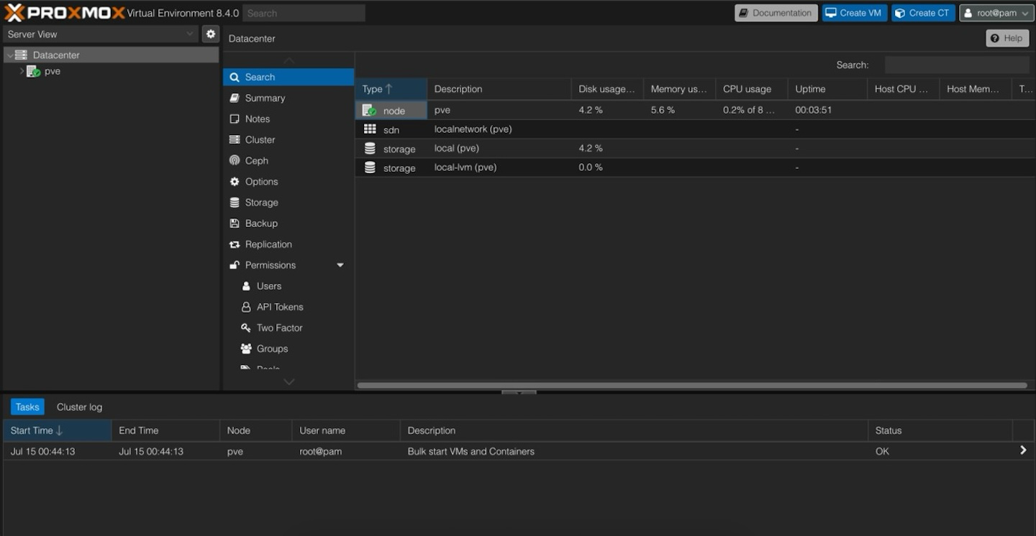The height and width of the screenshot is (536, 1036).
Task: Open the Documentation page
Action: [776, 12]
